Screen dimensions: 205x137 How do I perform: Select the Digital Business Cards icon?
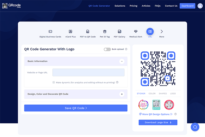coord(50,31)
